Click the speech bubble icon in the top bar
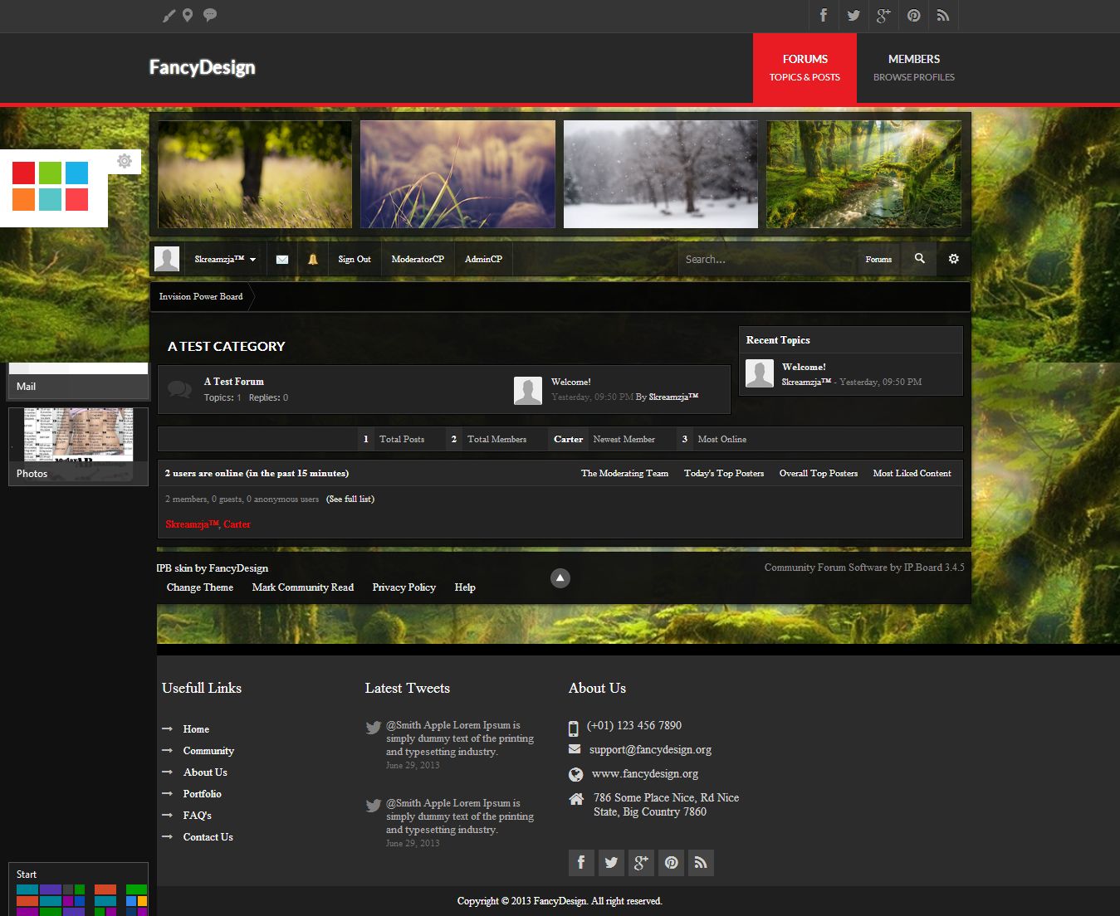The width and height of the screenshot is (1120, 916). (210, 15)
